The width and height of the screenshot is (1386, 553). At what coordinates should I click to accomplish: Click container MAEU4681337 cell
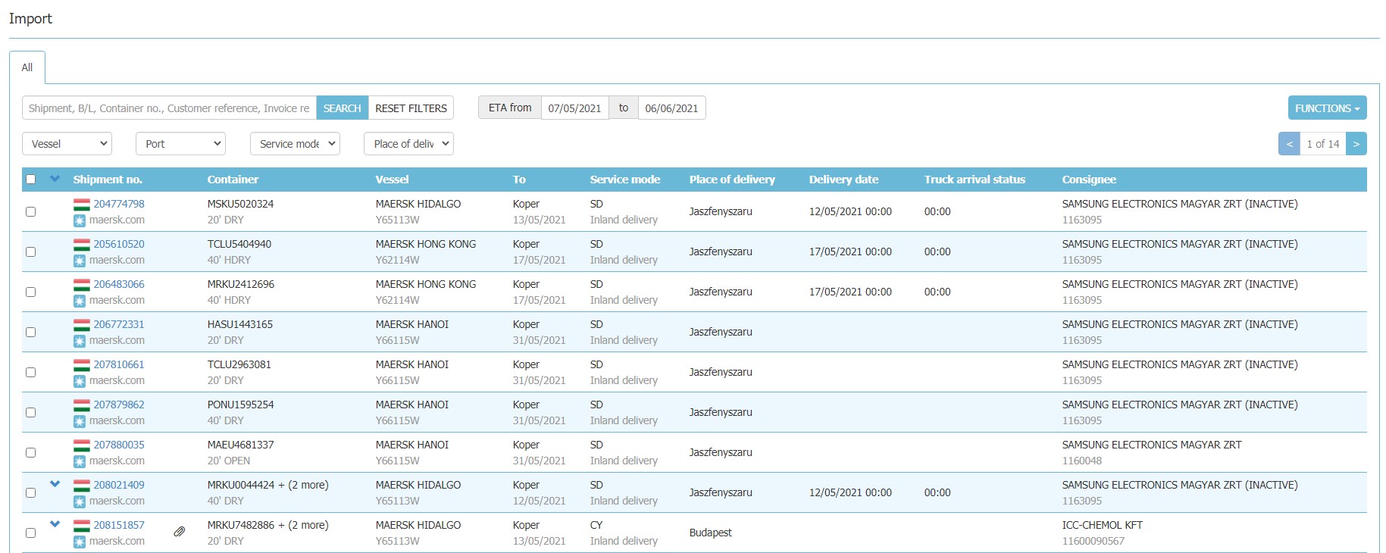point(240,445)
